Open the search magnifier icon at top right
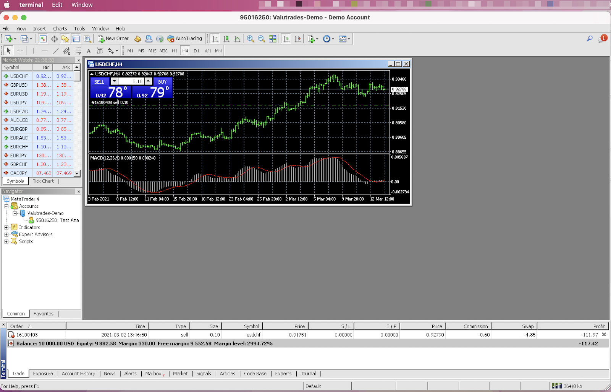This screenshot has height=392, width=611. pos(590,39)
